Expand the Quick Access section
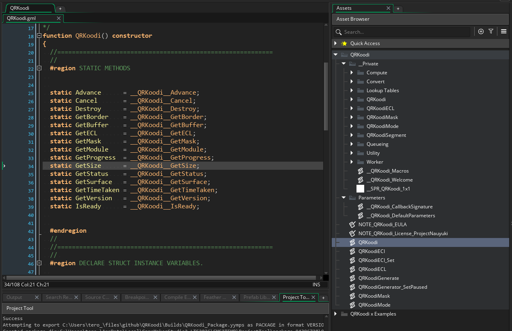 [335, 43]
